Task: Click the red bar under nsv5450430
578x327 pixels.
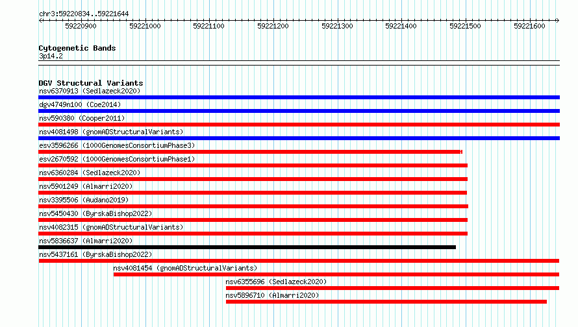Action: pos(253,220)
